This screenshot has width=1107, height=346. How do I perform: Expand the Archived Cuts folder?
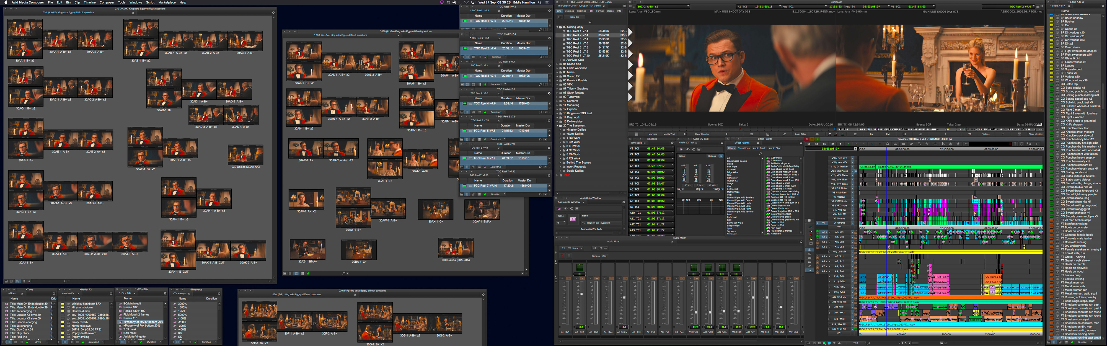560,60
